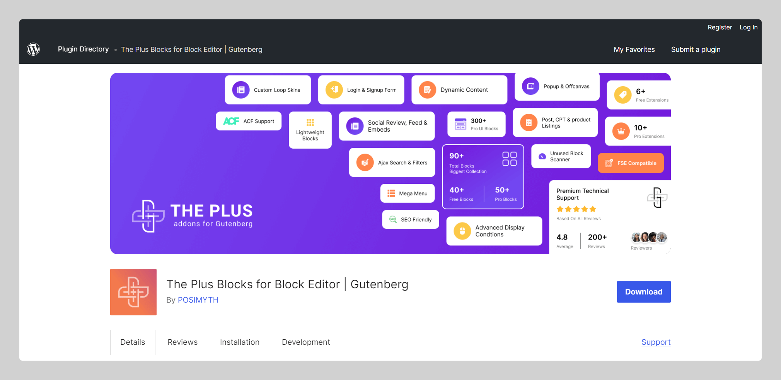The image size is (781, 380).
Task: Go to the Development tab
Action: point(306,342)
